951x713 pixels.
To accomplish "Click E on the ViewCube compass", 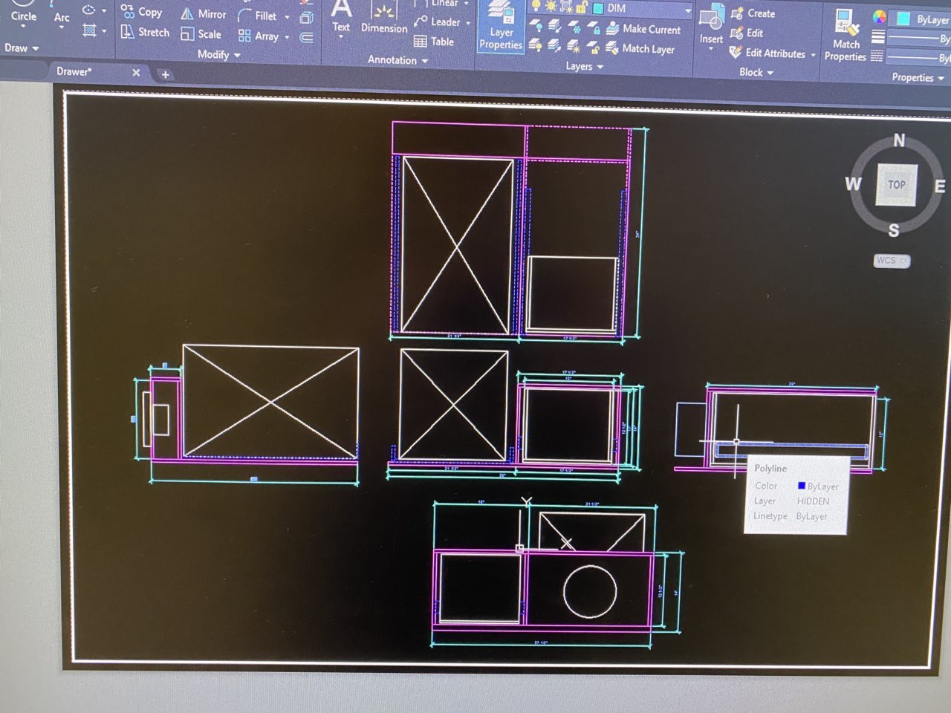I will tap(940, 186).
